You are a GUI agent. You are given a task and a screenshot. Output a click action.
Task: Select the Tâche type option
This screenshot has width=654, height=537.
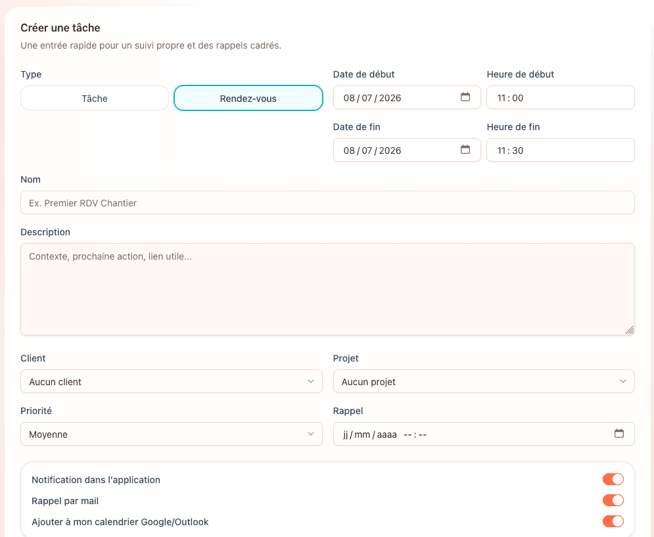[95, 98]
